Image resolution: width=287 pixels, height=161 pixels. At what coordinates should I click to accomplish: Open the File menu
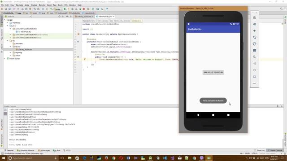tap(2, 5)
